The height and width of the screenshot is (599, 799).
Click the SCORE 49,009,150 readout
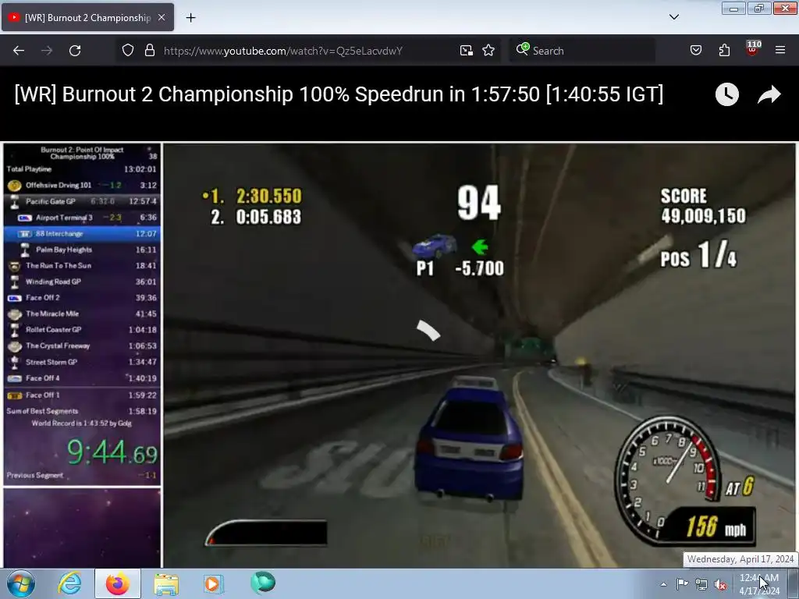703,206
